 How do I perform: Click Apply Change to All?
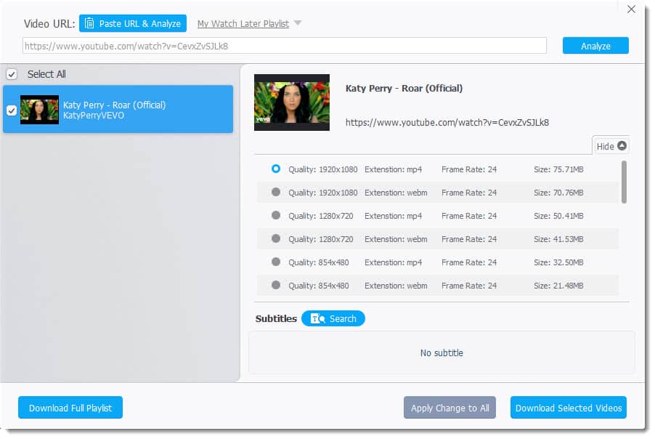click(449, 408)
